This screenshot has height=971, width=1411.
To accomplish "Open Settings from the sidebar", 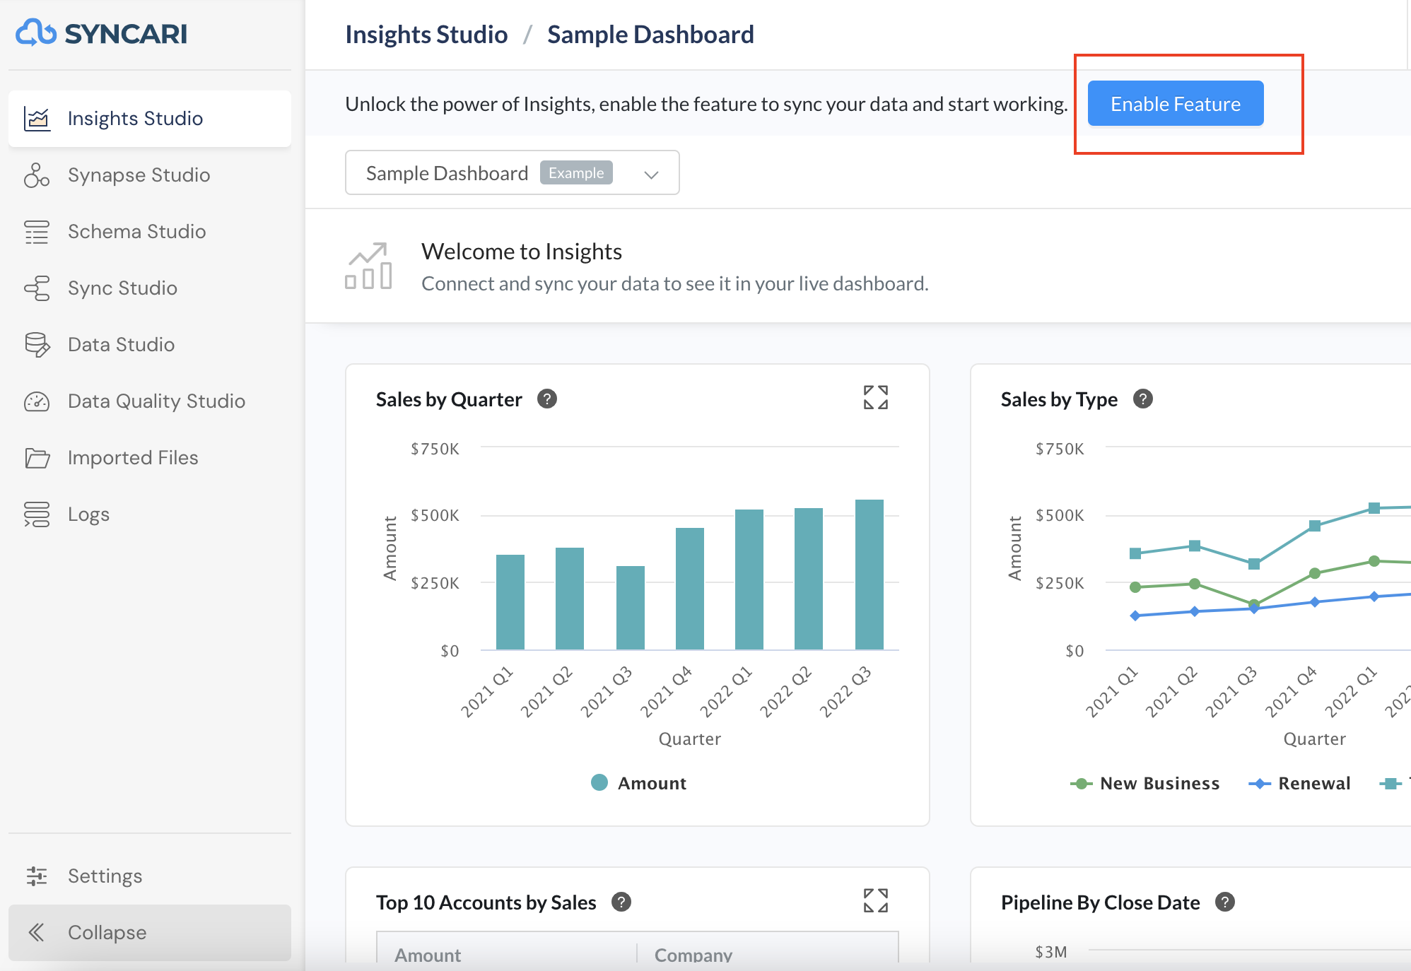I will tap(150, 876).
